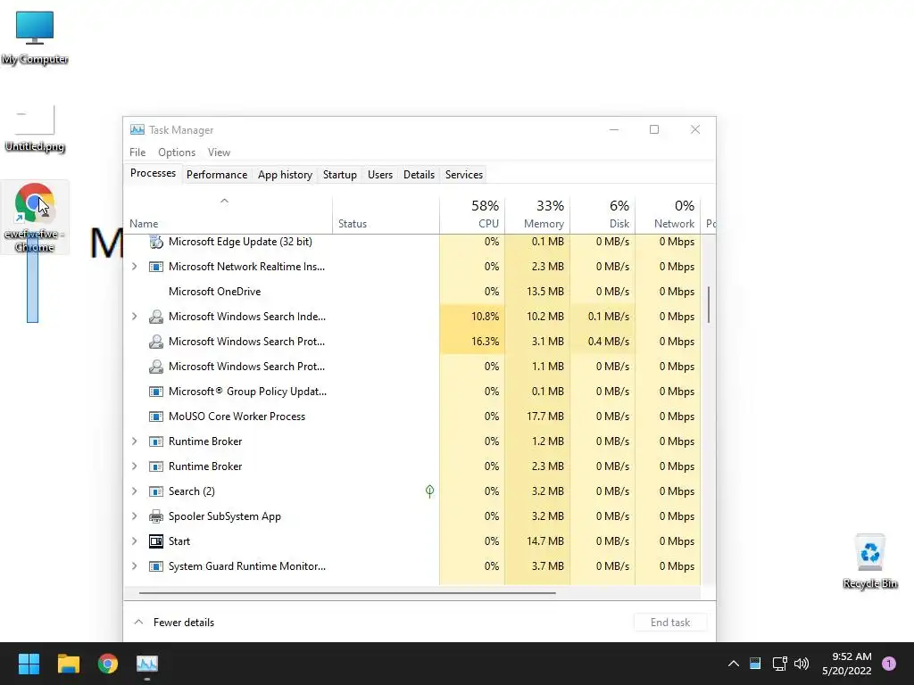
Task: Open the File menu
Action: pos(137,153)
